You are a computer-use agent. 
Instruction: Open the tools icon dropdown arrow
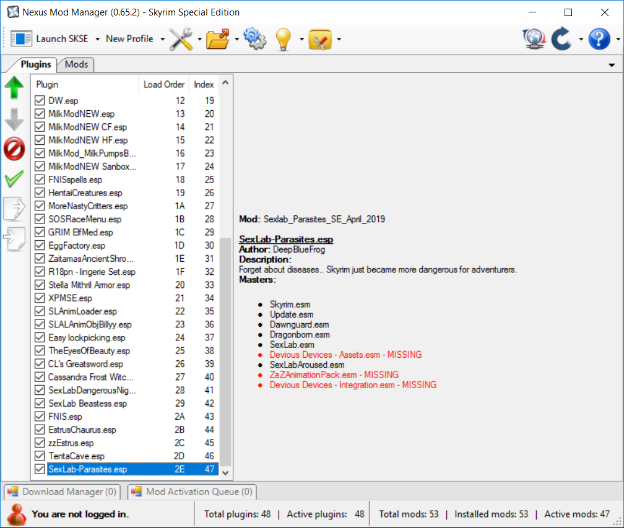(x=199, y=39)
